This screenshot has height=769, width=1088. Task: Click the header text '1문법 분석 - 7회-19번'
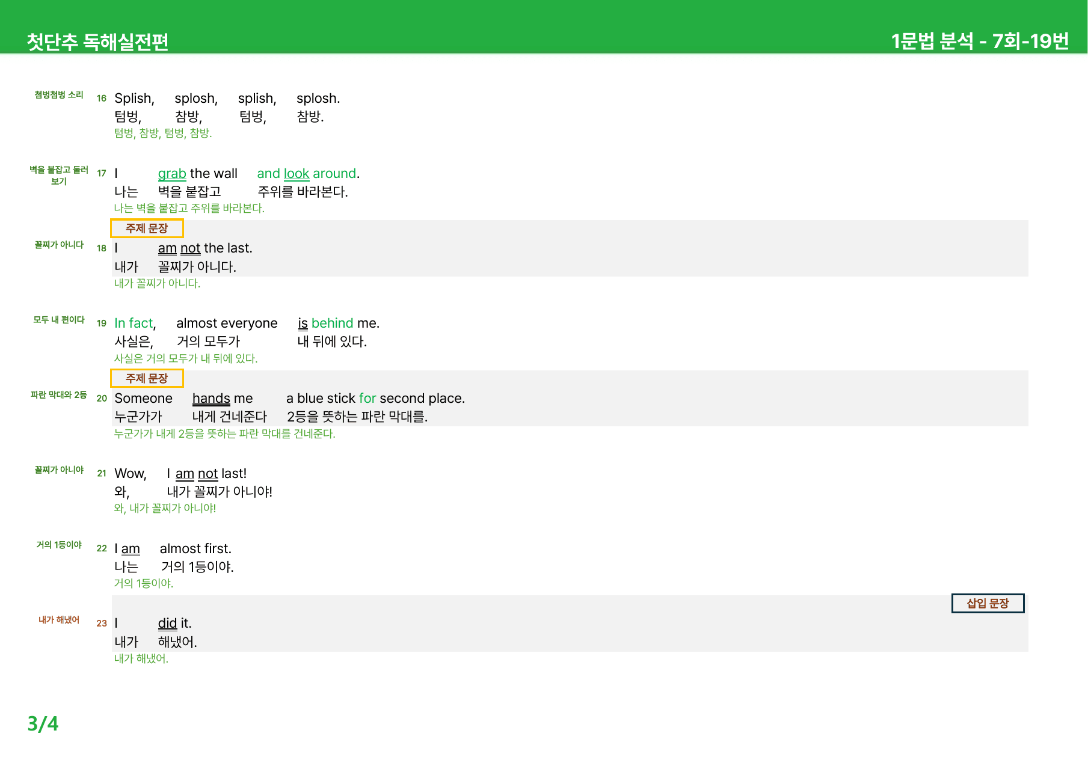980,41
